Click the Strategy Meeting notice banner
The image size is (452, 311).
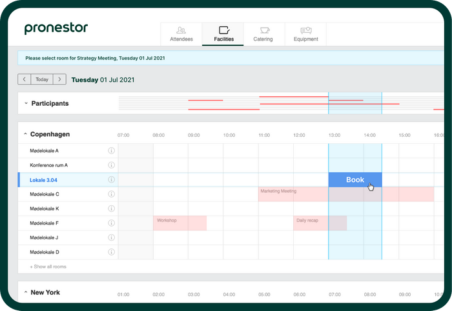tap(231, 58)
